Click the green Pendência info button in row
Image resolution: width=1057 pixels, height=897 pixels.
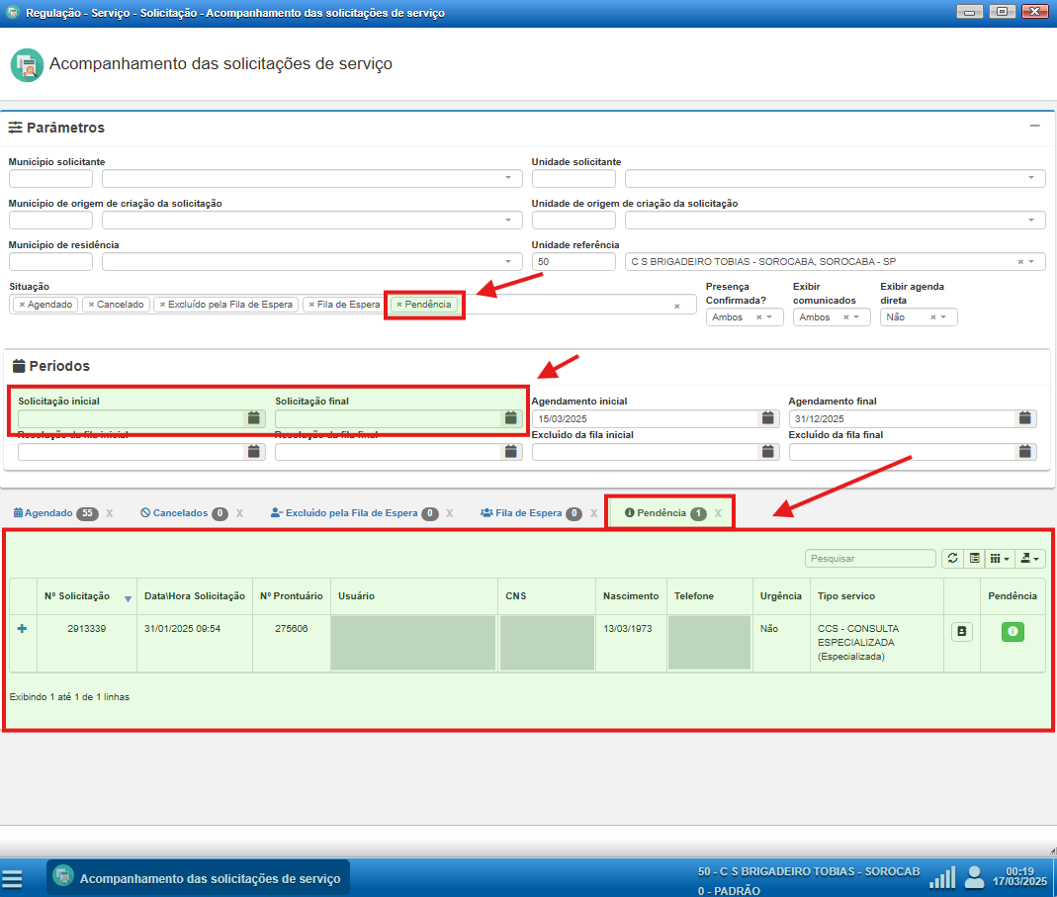pyautogui.click(x=1012, y=631)
